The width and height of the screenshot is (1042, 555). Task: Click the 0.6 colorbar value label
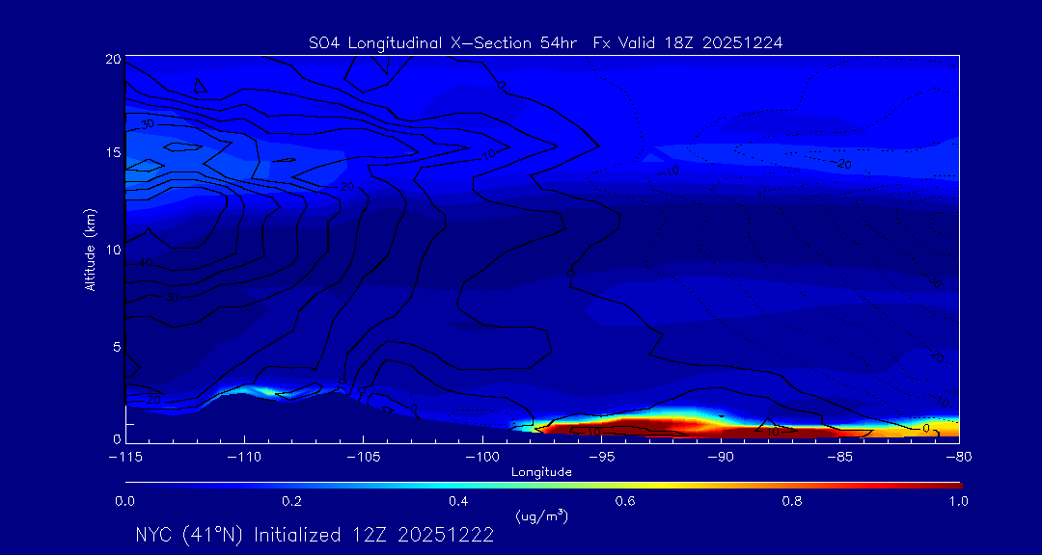pos(625,501)
